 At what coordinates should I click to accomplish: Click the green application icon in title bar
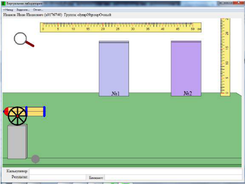[3, 3]
